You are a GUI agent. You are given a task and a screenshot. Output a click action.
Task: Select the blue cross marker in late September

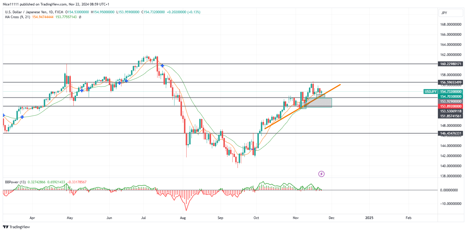tap(253, 149)
